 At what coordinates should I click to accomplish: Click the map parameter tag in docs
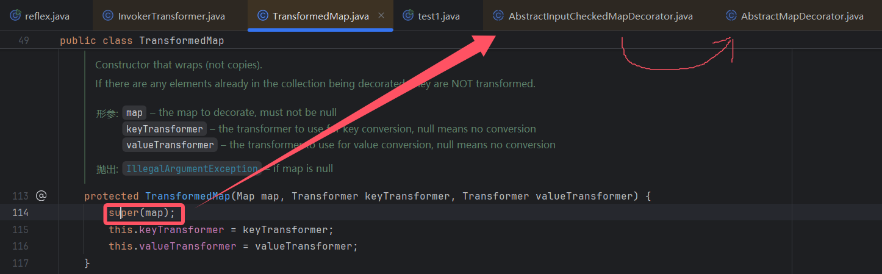pyautogui.click(x=134, y=112)
